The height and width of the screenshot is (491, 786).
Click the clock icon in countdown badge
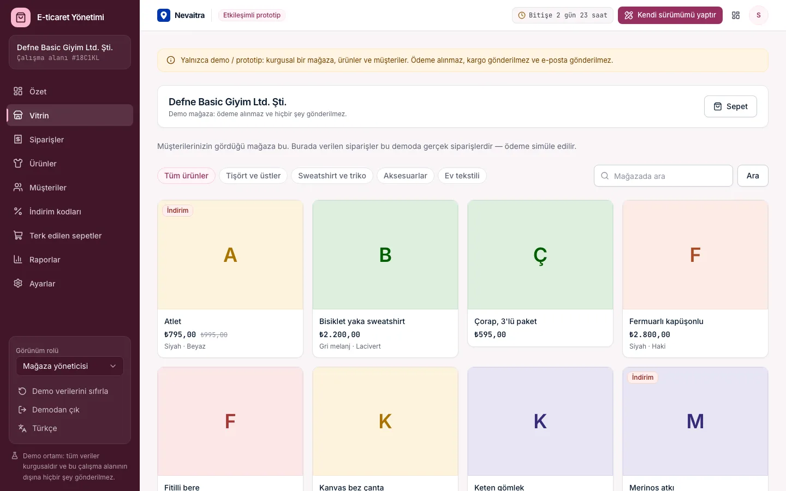point(522,15)
